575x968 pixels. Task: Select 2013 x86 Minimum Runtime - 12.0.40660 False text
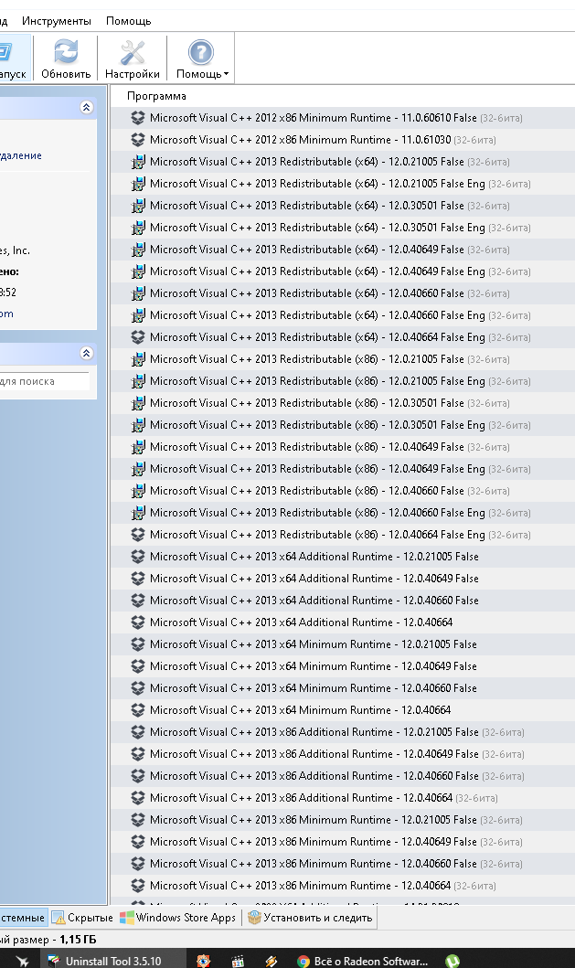pyautogui.click(x=314, y=864)
